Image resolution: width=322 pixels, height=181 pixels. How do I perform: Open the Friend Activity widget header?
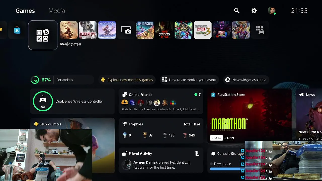(x=140, y=154)
